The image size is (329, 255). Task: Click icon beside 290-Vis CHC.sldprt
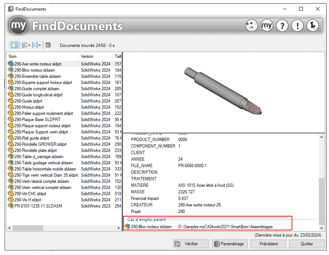11,193
